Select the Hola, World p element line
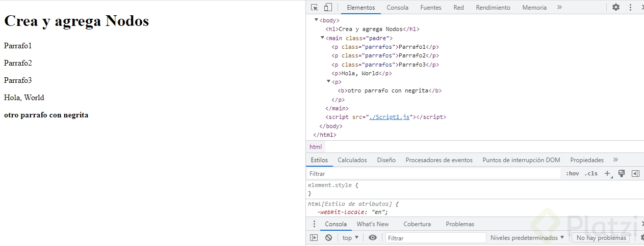 362,73
